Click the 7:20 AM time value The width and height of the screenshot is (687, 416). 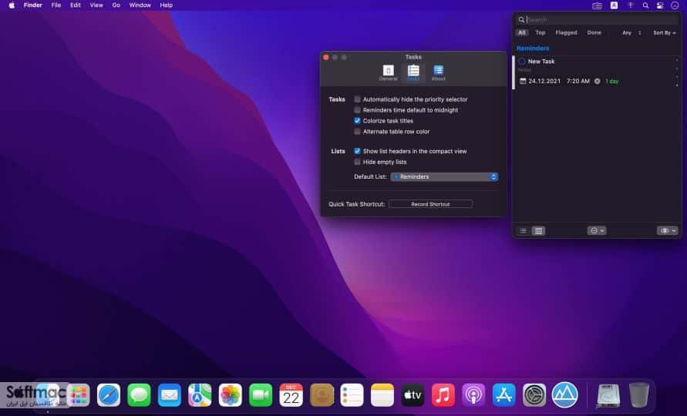click(x=578, y=81)
